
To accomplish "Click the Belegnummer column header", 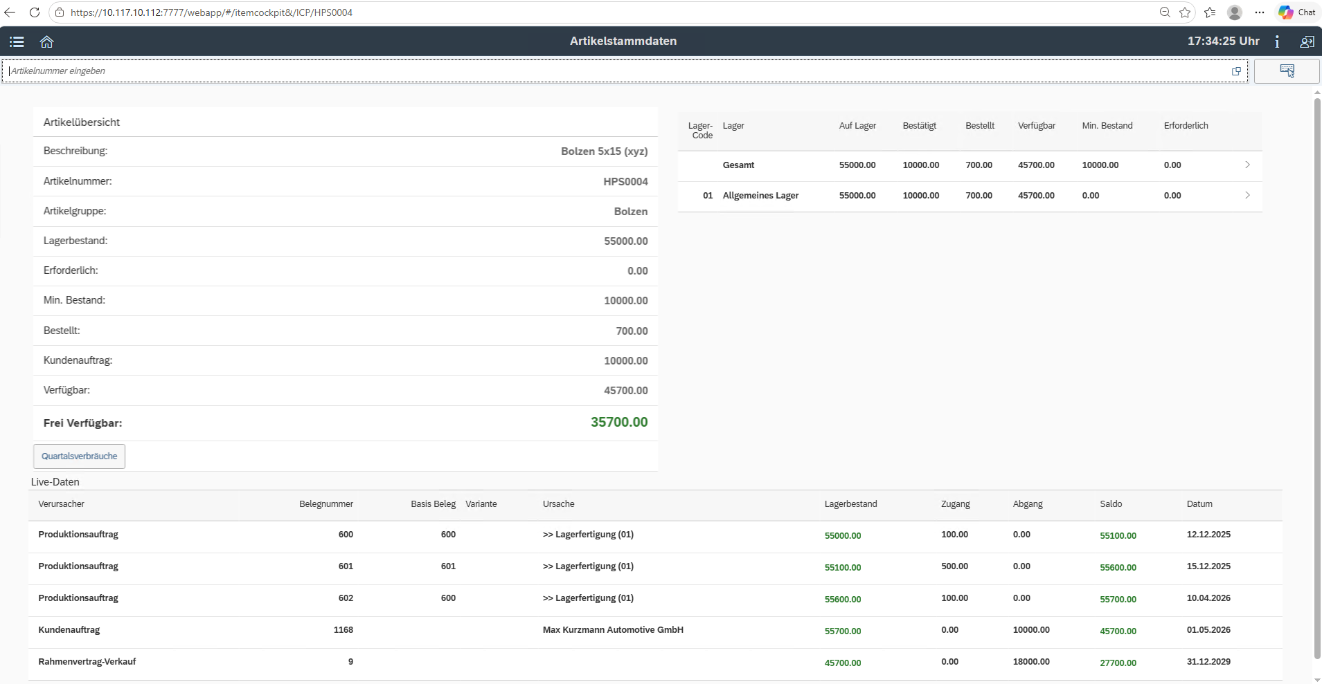I will pyautogui.click(x=326, y=504).
